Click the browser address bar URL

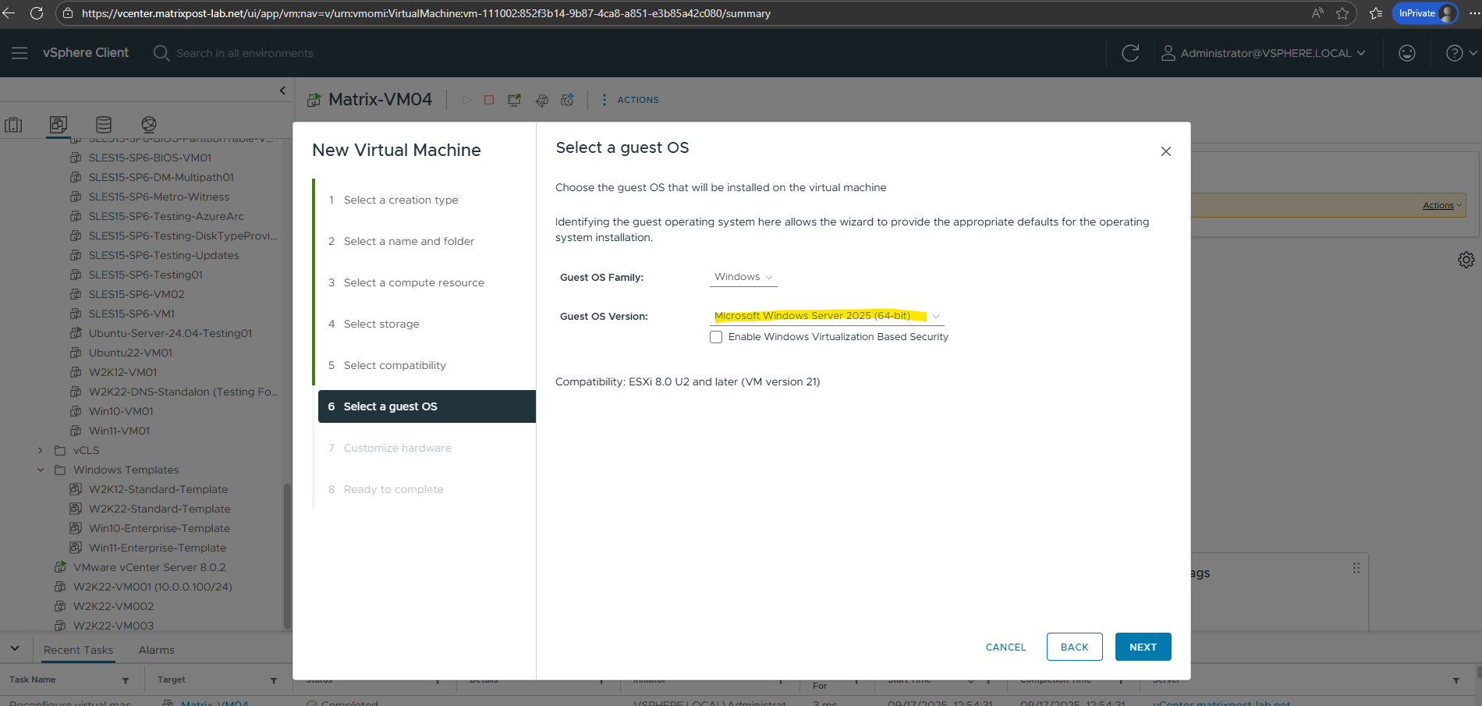(426, 13)
